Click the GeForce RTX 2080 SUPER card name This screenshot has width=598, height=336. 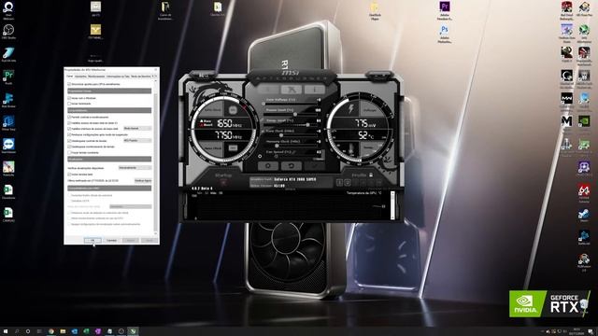tap(295, 179)
